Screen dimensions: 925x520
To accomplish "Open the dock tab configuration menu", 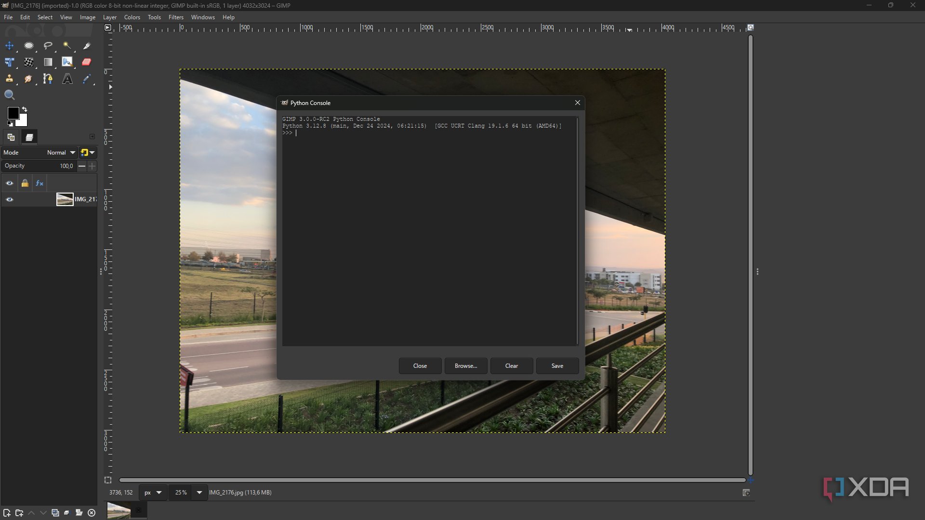I will [92, 137].
